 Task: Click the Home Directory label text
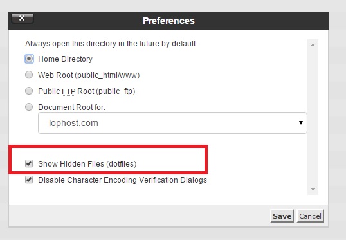(65, 59)
